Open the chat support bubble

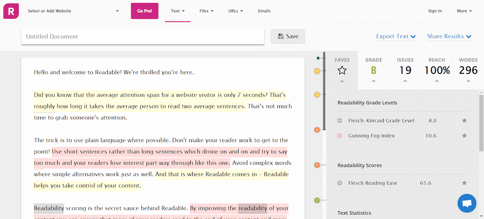(x=467, y=203)
